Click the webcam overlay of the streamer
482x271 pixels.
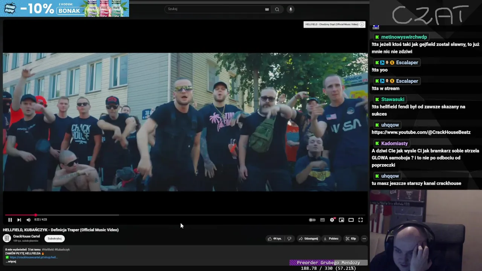pos(426,230)
